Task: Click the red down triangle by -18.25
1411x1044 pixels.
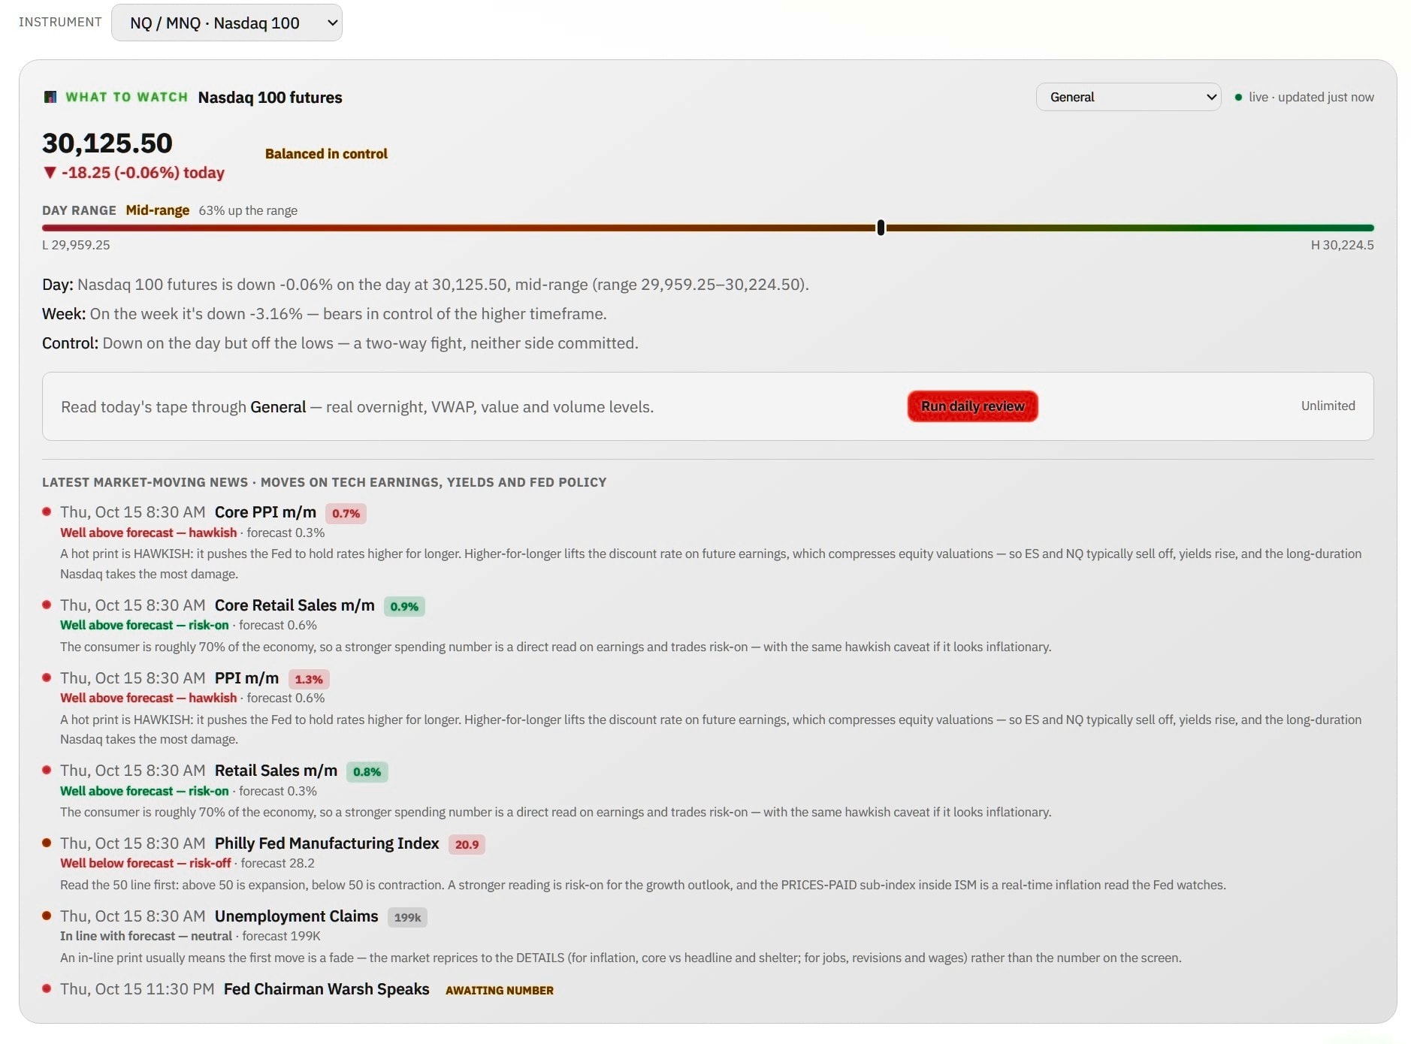Action: (x=50, y=173)
